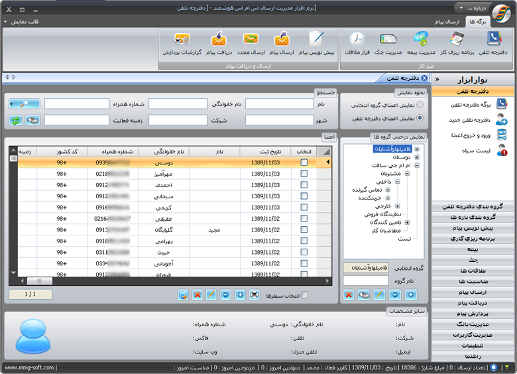517x374 pixels.
Task: Click send-to-group icon below members table
Action: pyautogui.click(x=184, y=295)
